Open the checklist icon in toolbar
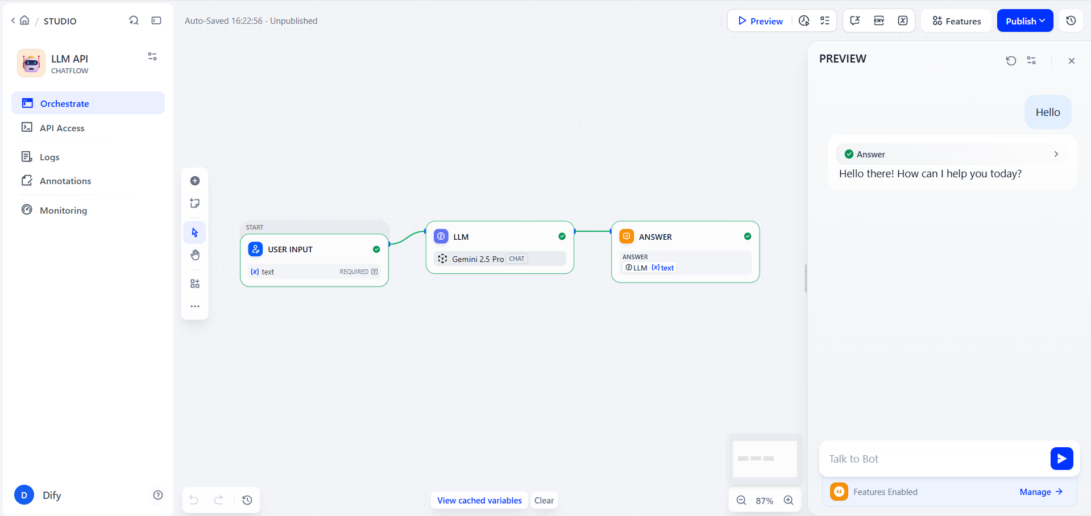The image size is (1091, 516). [825, 20]
